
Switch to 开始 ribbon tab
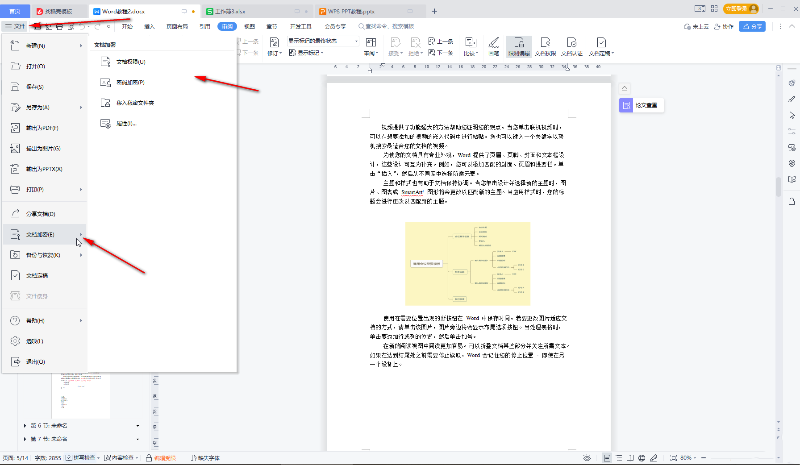click(127, 26)
